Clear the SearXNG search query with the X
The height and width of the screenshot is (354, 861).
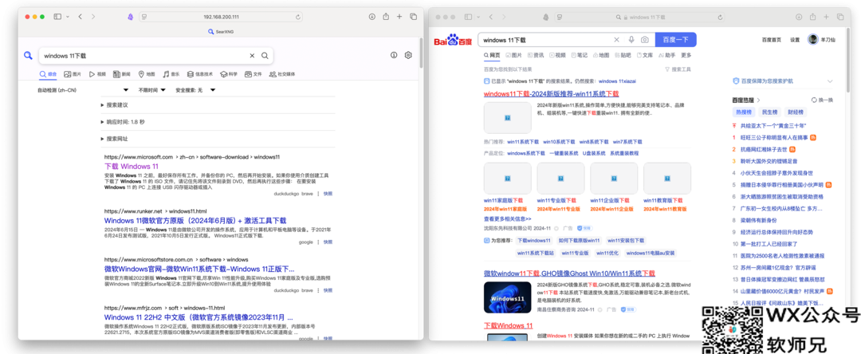[252, 56]
